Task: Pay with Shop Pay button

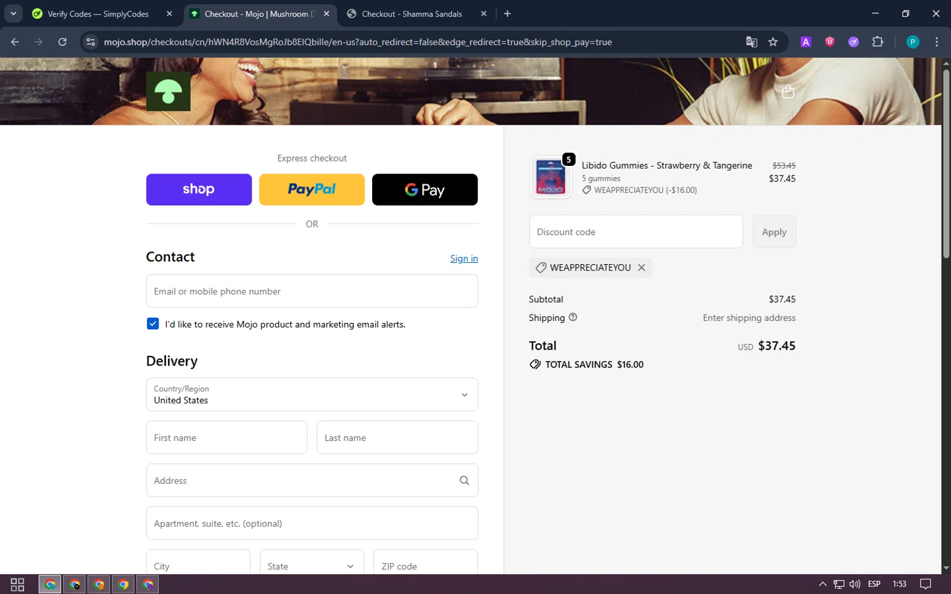Action: click(199, 189)
